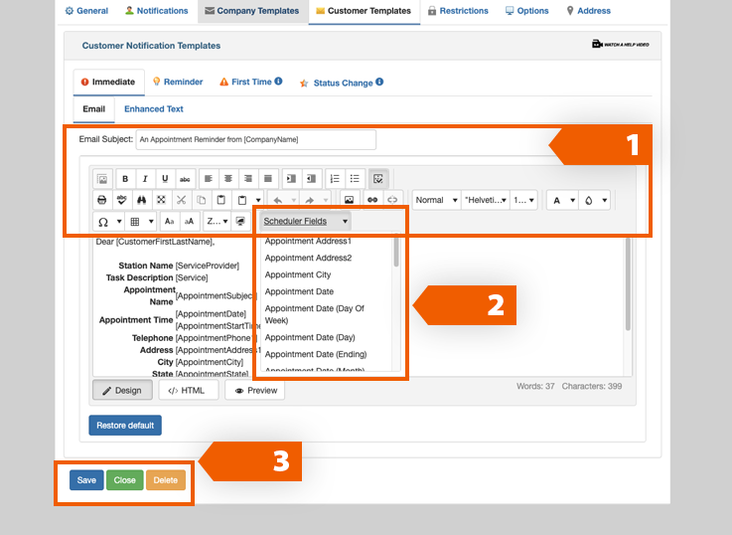Open the Helvetica font family dropdown
The image size is (732, 535).
tap(485, 200)
